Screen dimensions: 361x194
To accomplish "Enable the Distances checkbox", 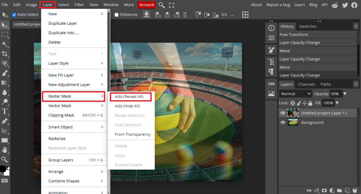I will (117, 14).
